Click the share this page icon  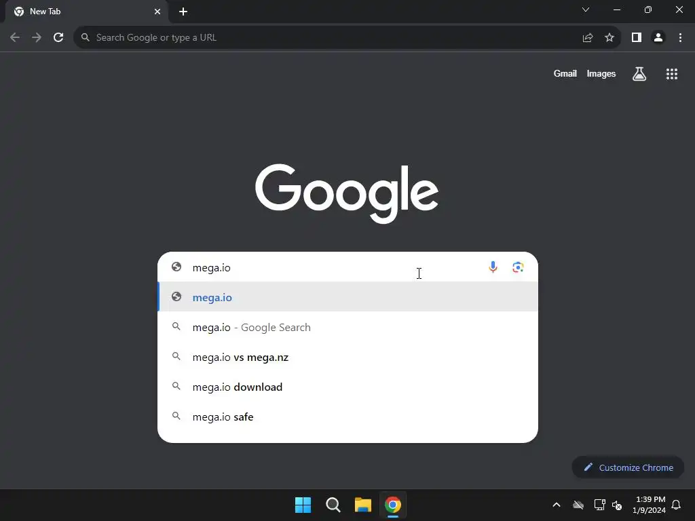[x=588, y=38]
